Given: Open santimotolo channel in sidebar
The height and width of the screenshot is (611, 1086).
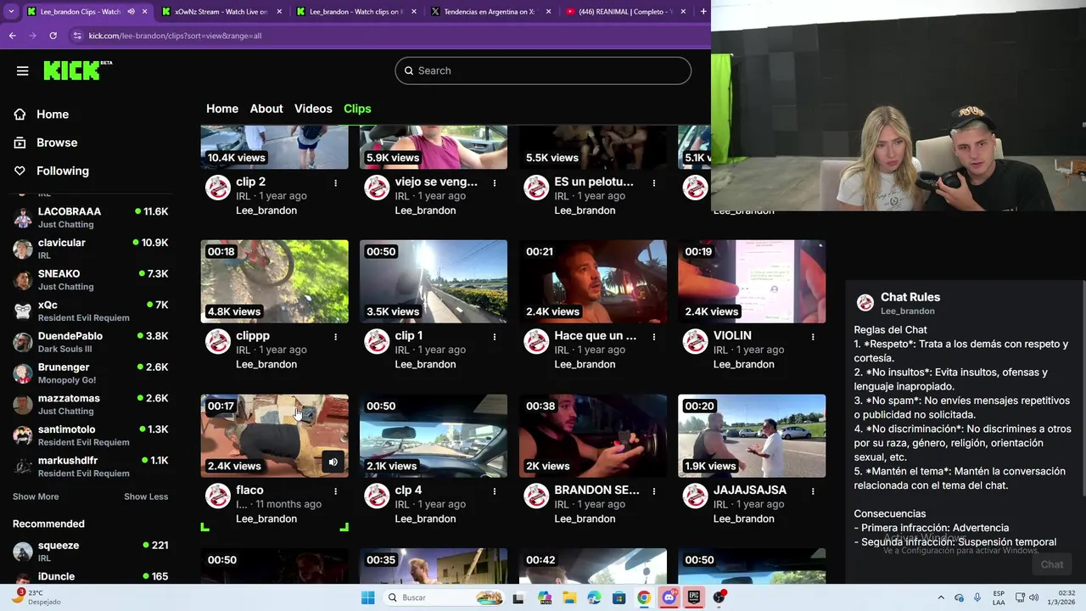Looking at the screenshot, I should click(91, 435).
